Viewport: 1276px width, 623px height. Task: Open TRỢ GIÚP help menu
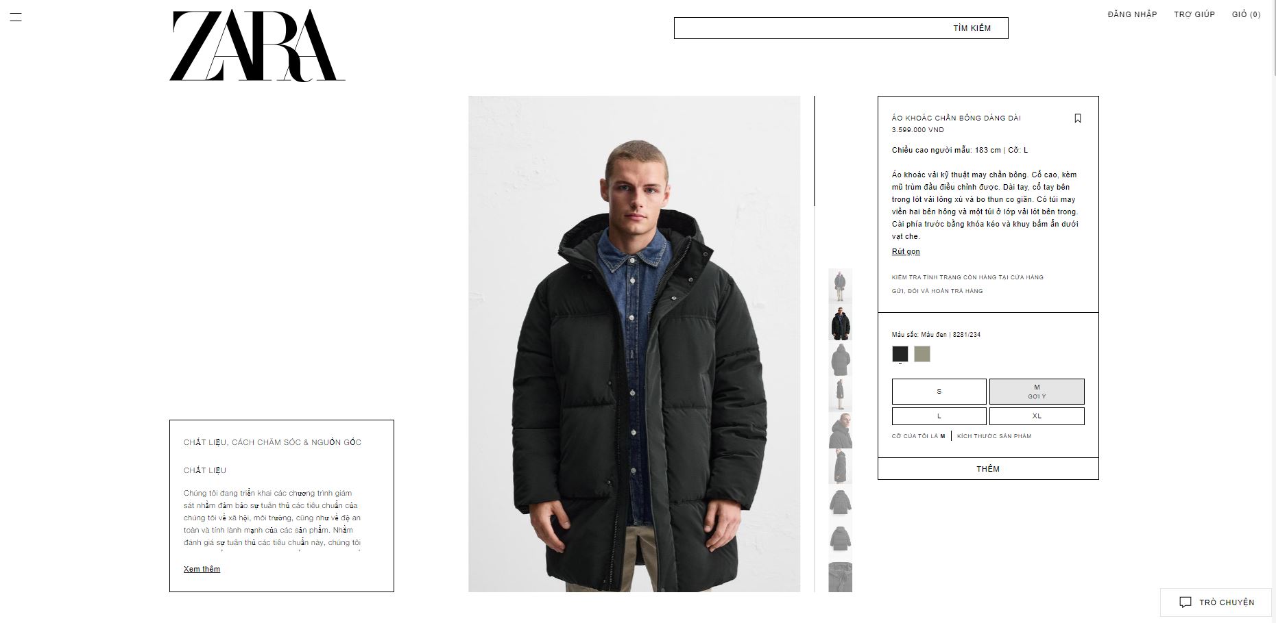coord(1194,14)
